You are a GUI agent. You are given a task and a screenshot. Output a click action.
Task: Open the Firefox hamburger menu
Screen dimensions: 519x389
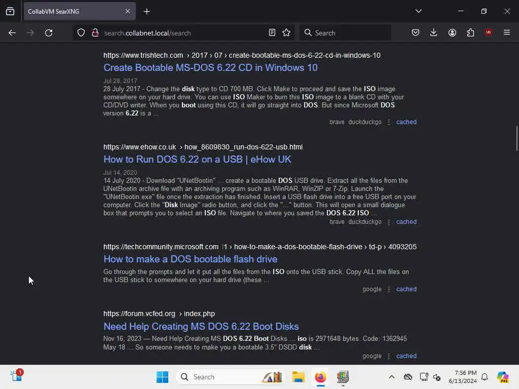[x=506, y=32]
